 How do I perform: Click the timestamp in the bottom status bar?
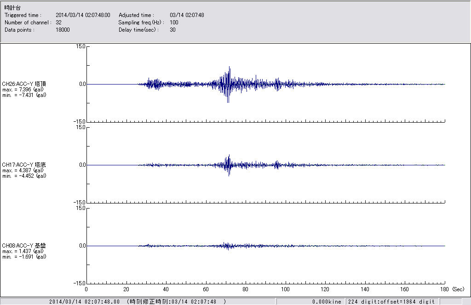coord(84,302)
